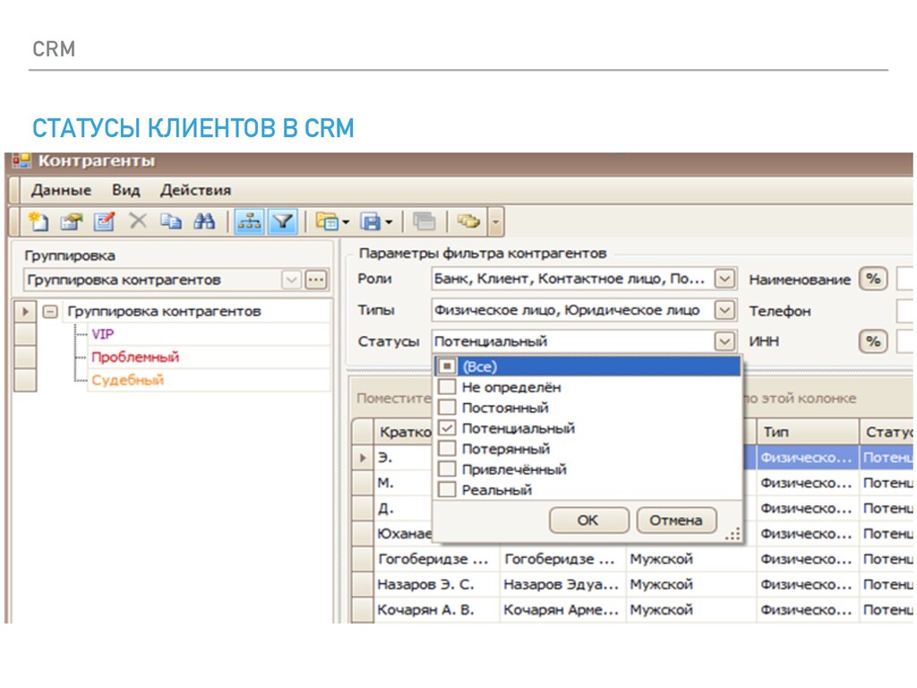This screenshot has height=688, width=917.
Task: Open the Роли dropdown arrow
Action: point(724,279)
